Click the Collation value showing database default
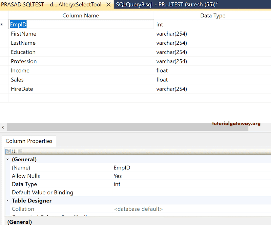The height and width of the screenshot is (225, 271). [139, 209]
